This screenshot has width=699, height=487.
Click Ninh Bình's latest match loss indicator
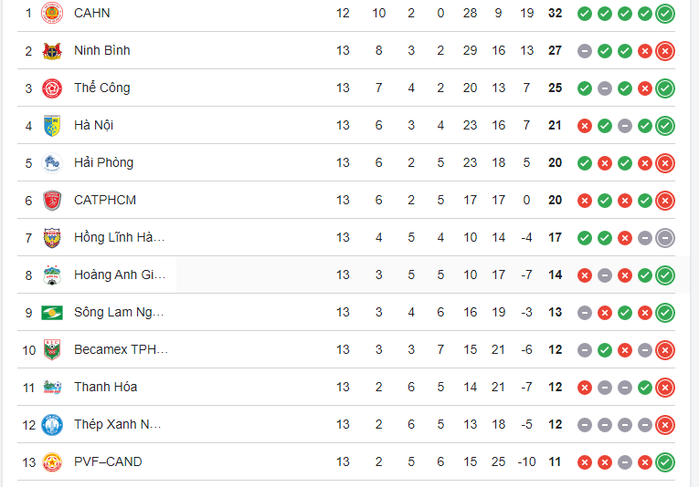[665, 50]
